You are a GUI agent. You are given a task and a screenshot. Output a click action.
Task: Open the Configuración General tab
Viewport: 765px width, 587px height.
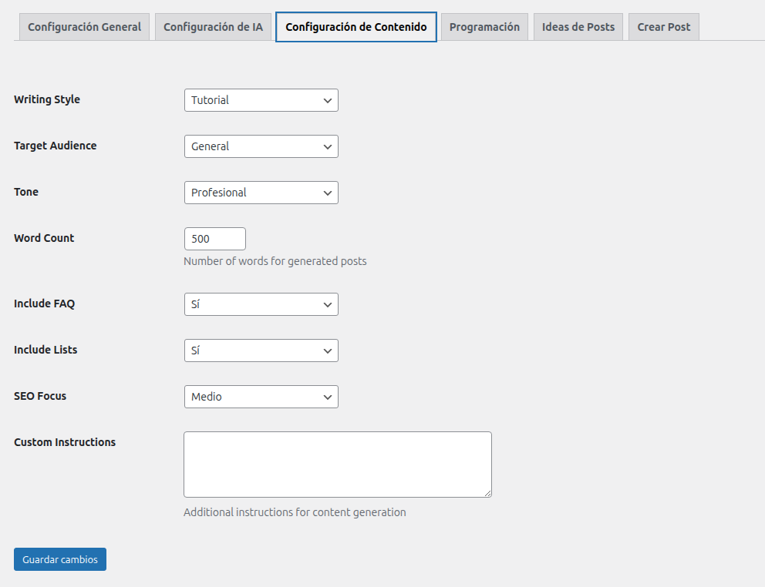84,27
